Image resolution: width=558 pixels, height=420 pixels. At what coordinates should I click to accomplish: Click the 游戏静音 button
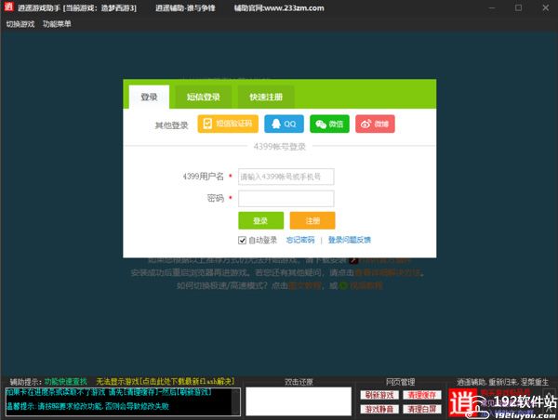click(379, 410)
